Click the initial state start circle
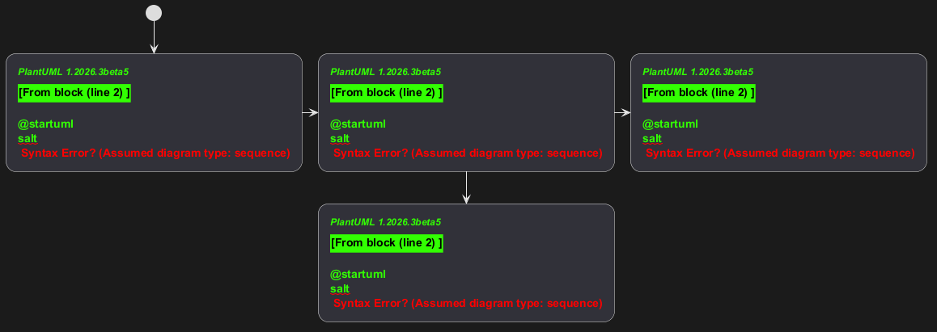The height and width of the screenshot is (332, 937). (x=154, y=13)
